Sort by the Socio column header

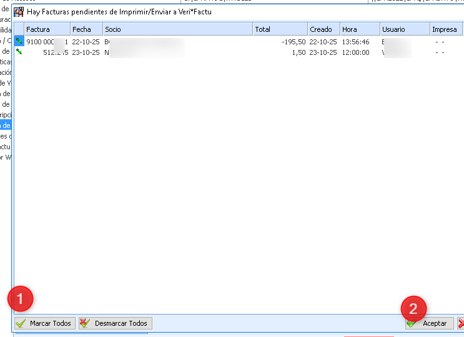pos(177,29)
